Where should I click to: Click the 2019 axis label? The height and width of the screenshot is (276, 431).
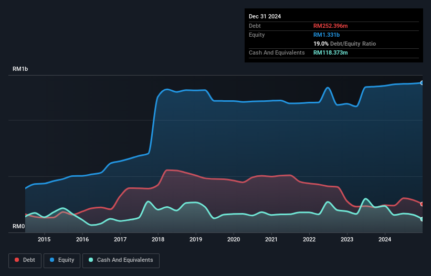pos(196,239)
